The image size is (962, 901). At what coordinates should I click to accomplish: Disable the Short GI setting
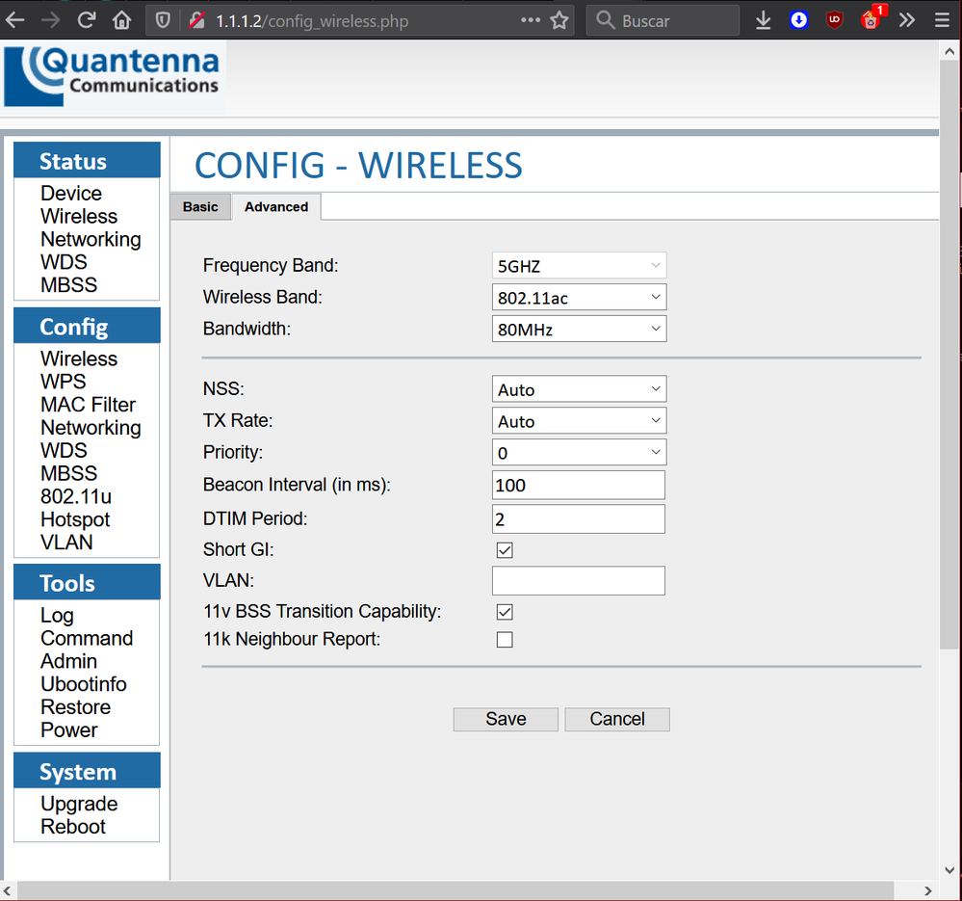click(505, 549)
